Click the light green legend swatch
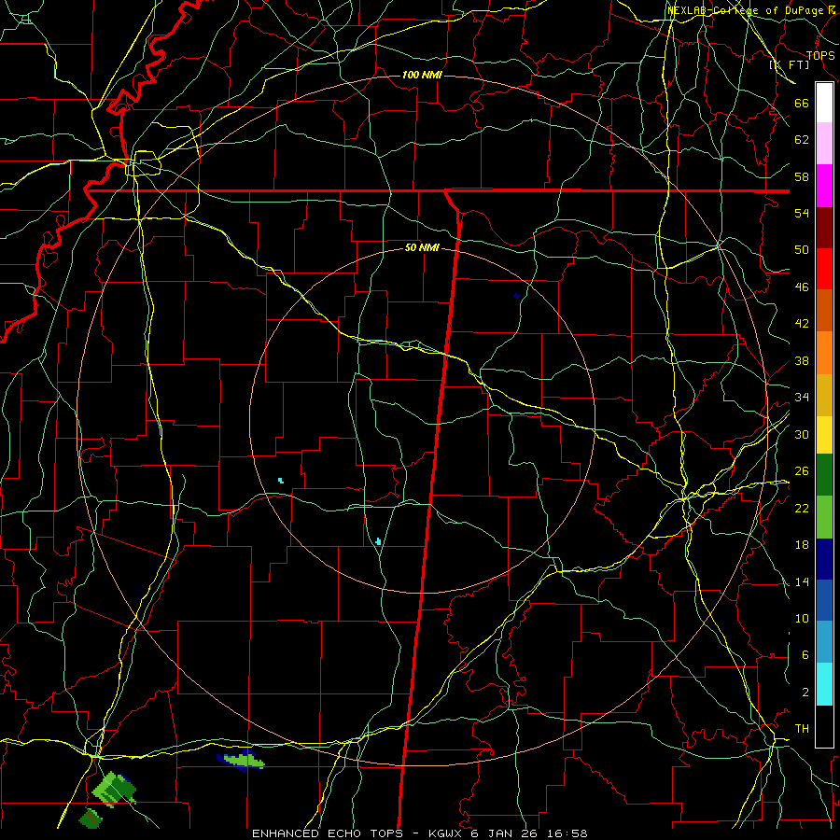Viewport: 840px width, 840px height. click(x=824, y=517)
